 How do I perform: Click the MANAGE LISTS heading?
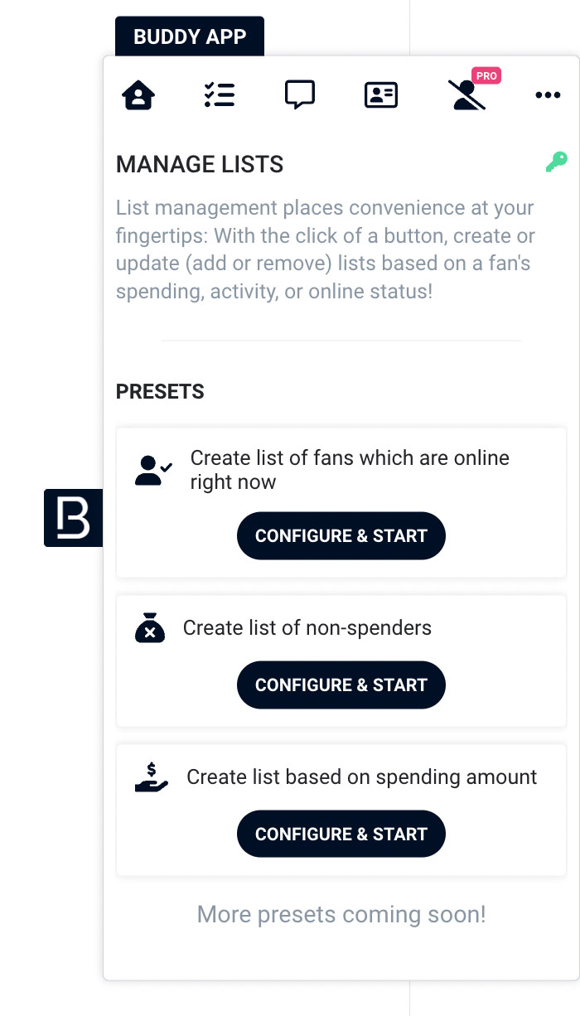(200, 164)
